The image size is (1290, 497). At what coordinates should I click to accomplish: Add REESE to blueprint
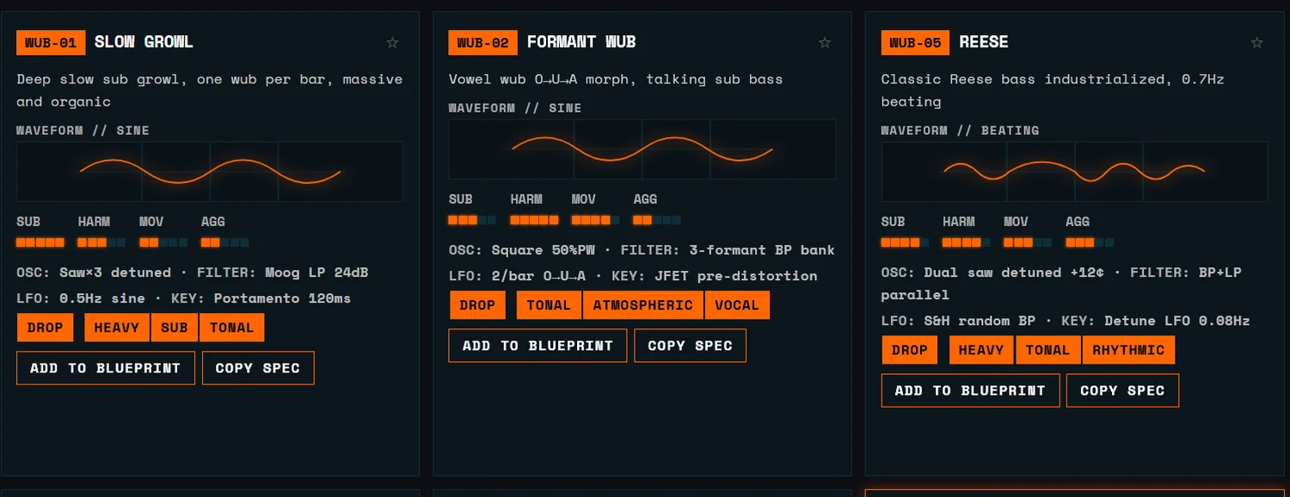[970, 390]
